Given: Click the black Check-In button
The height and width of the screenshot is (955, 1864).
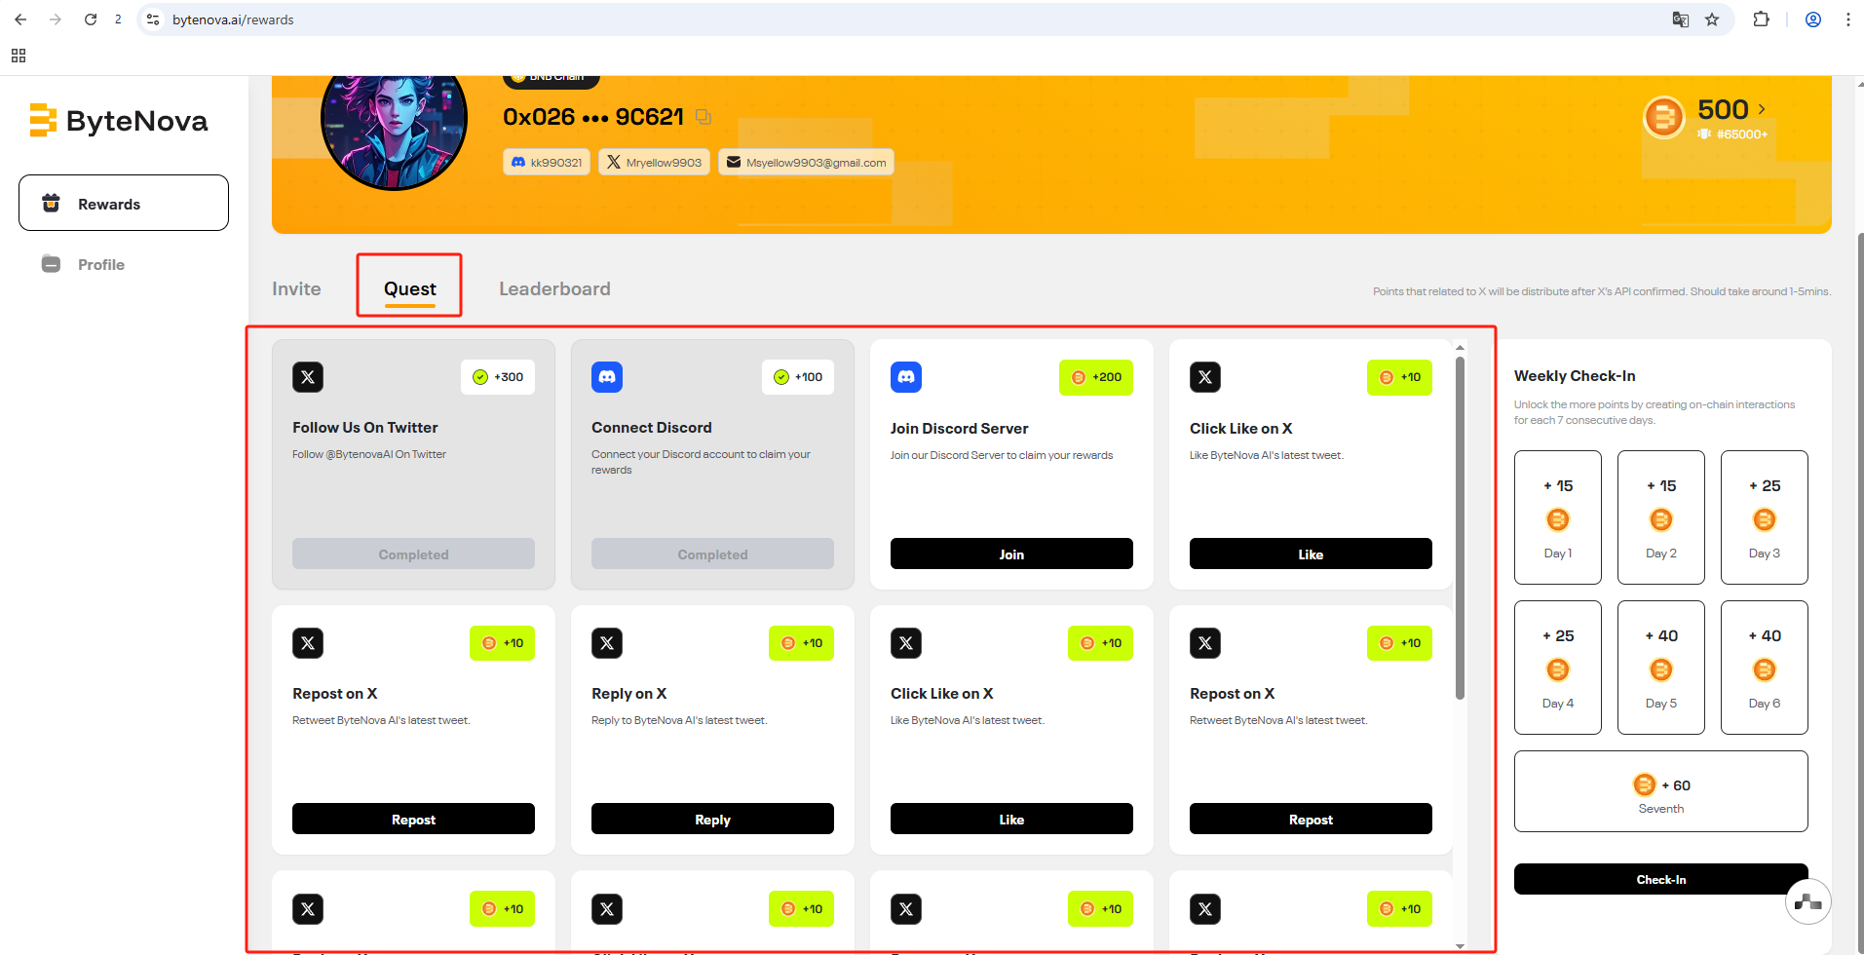Looking at the screenshot, I should [x=1661, y=879].
